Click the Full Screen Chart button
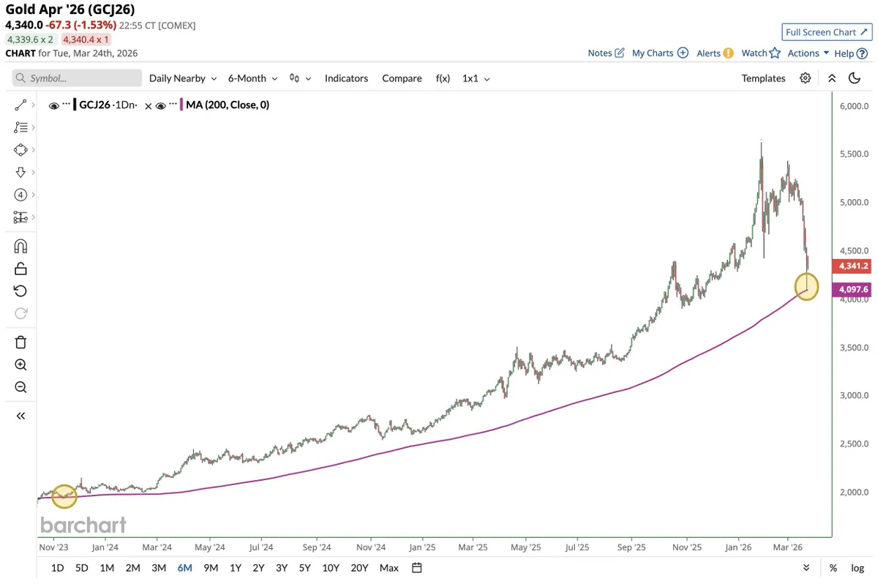This screenshot has height=584, width=878. click(x=825, y=32)
